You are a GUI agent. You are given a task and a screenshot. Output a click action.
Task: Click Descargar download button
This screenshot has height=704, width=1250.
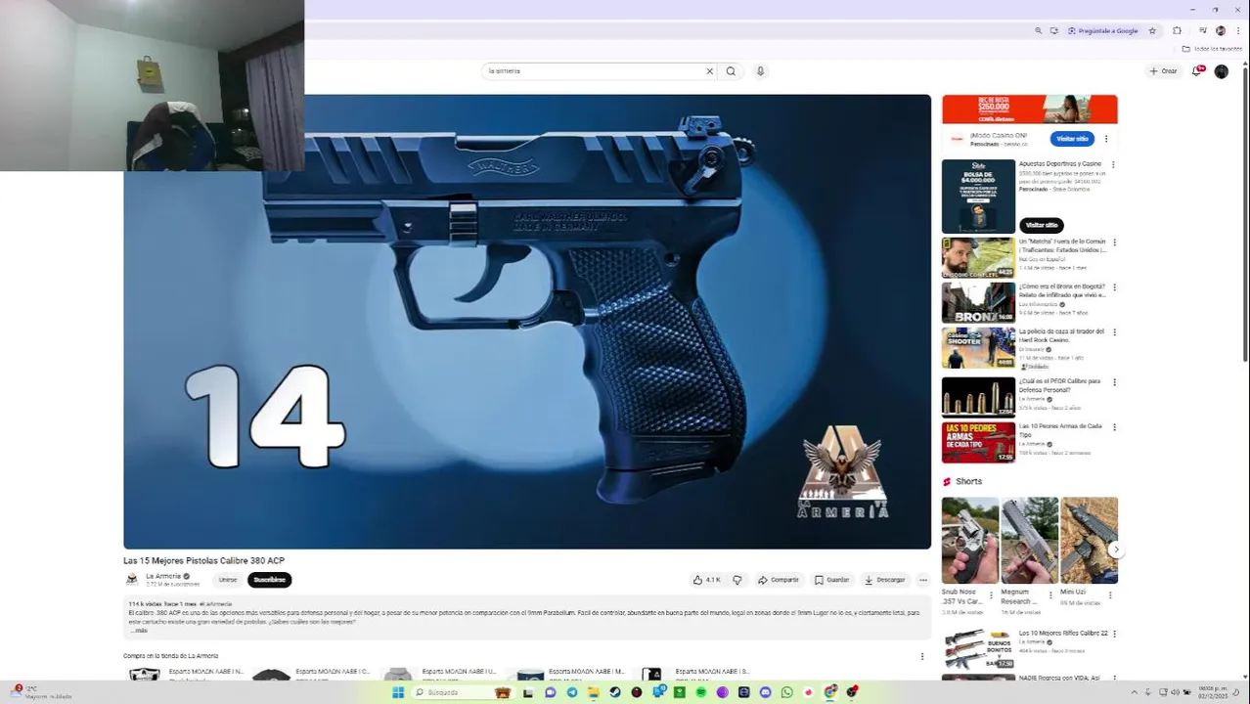point(885,580)
